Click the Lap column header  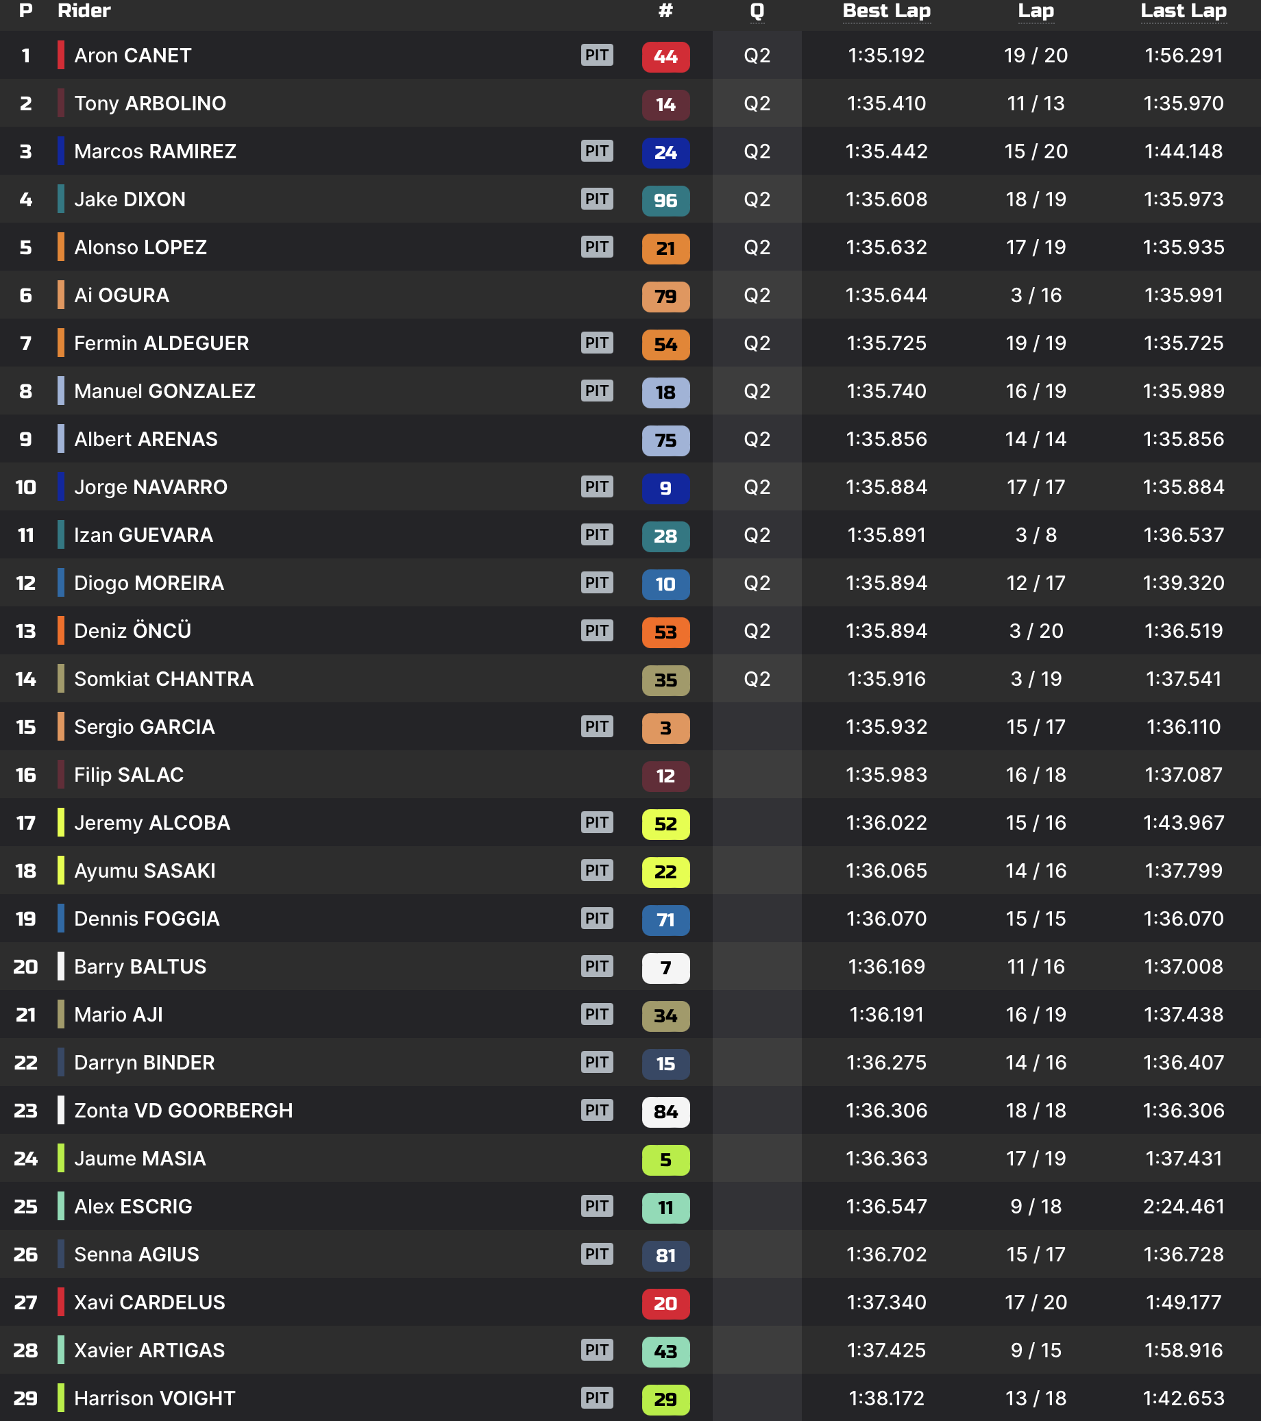(1036, 11)
